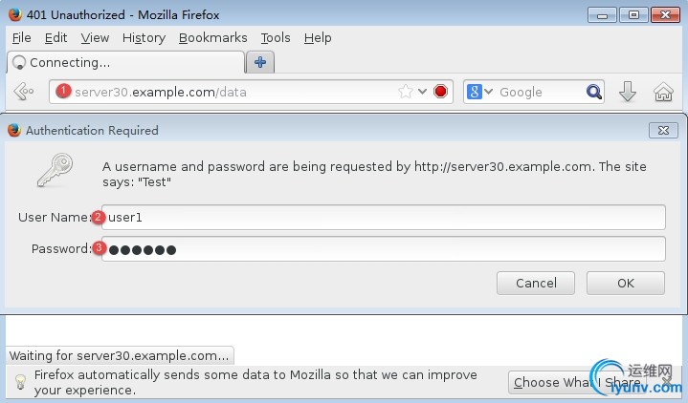Close the Authentication Required dialog
Image resolution: width=688 pixels, height=403 pixels.
[663, 130]
